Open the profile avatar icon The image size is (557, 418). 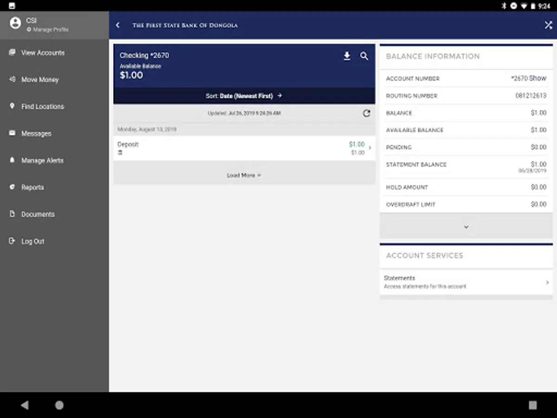[15, 22]
